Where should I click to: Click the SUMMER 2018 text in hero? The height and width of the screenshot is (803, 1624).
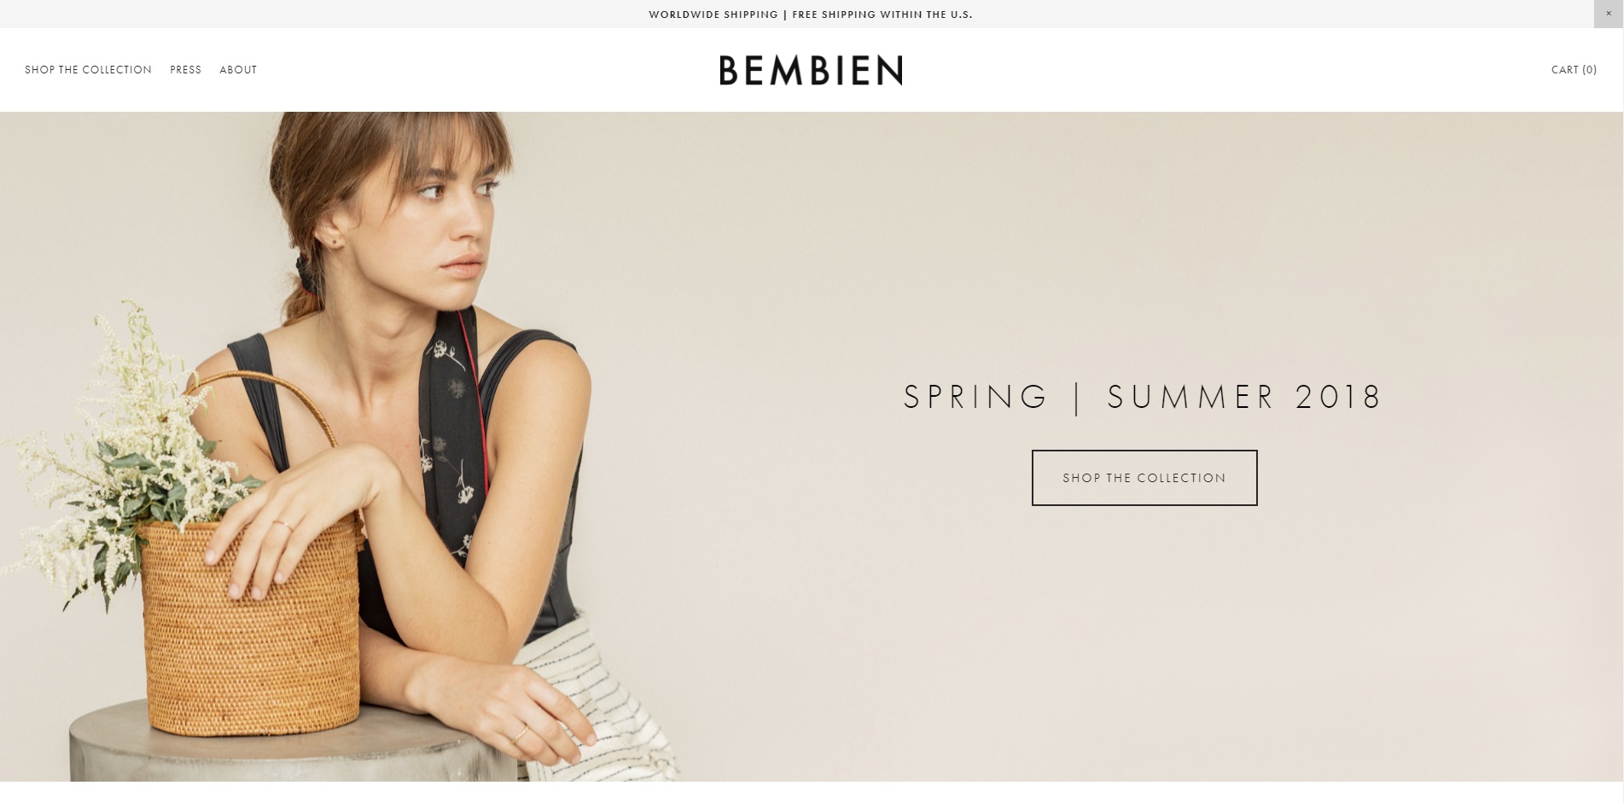[1244, 397]
